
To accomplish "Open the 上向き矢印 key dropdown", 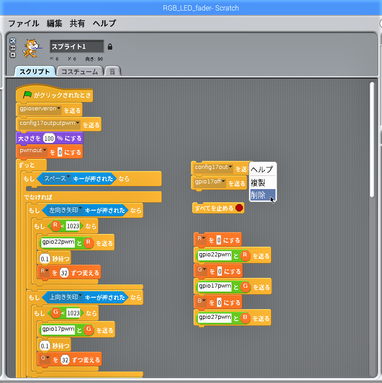I will [x=80, y=295].
